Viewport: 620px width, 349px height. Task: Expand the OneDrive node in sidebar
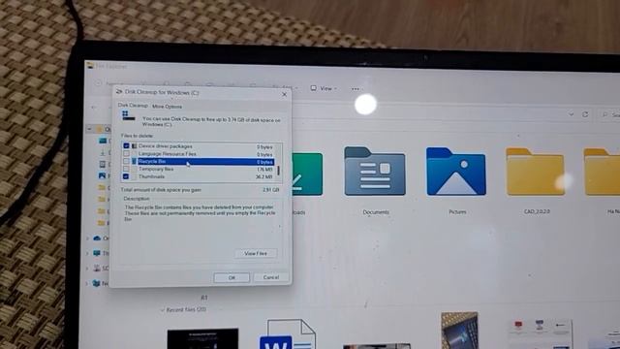point(88,238)
